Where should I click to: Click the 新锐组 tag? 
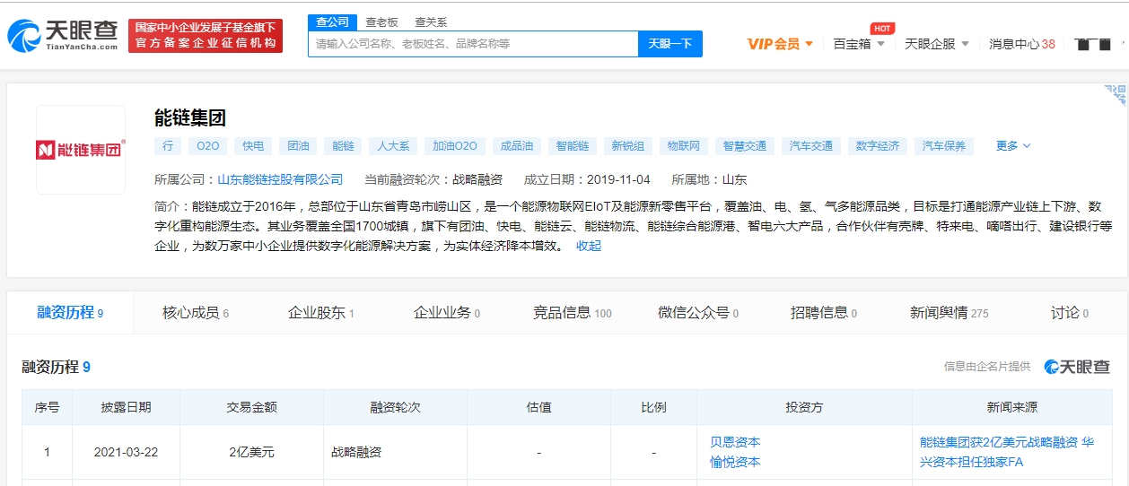(628, 145)
